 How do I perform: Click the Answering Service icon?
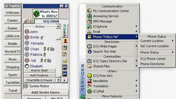(x=90, y=16)
